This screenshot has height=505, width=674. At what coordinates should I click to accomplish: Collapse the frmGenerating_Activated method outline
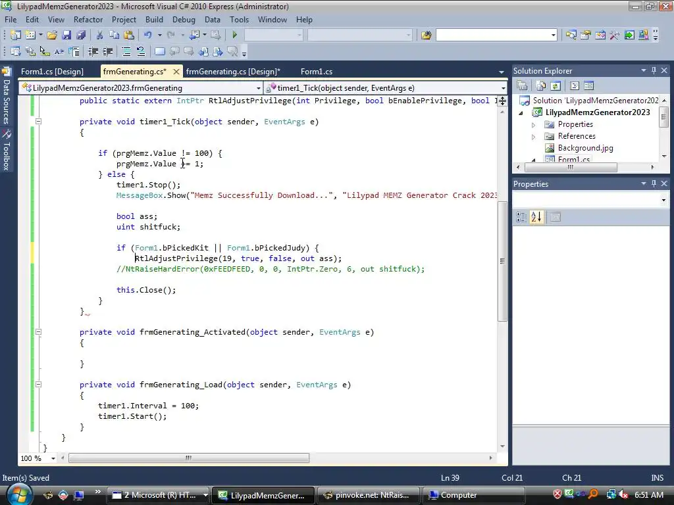pyautogui.click(x=38, y=331)
